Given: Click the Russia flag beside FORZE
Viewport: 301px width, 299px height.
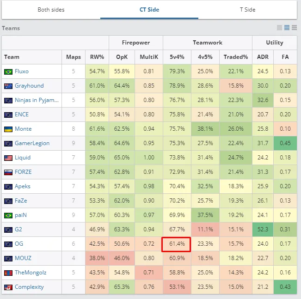Looking at the screenshot, I should pos(8,172).
